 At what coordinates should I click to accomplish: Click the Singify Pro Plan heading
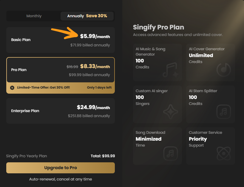(159, 27)
